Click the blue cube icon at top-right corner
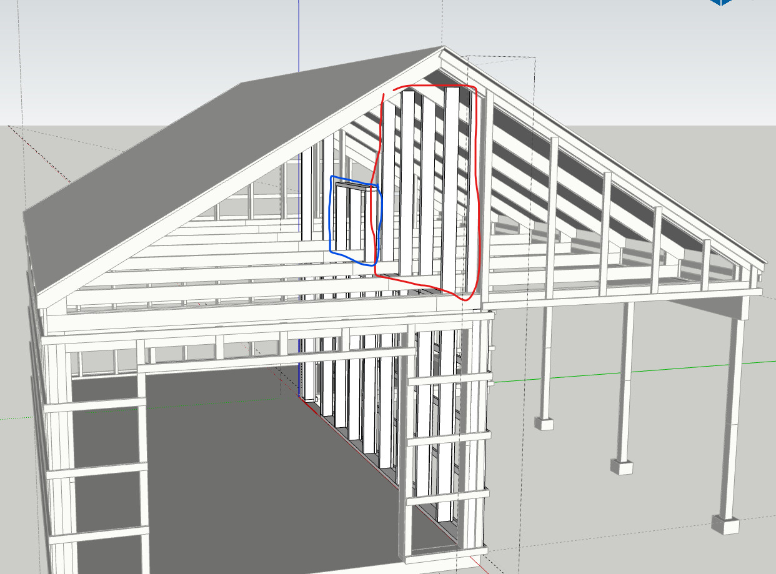This screenshot has height=574, width=776. (x=720, y=2)
